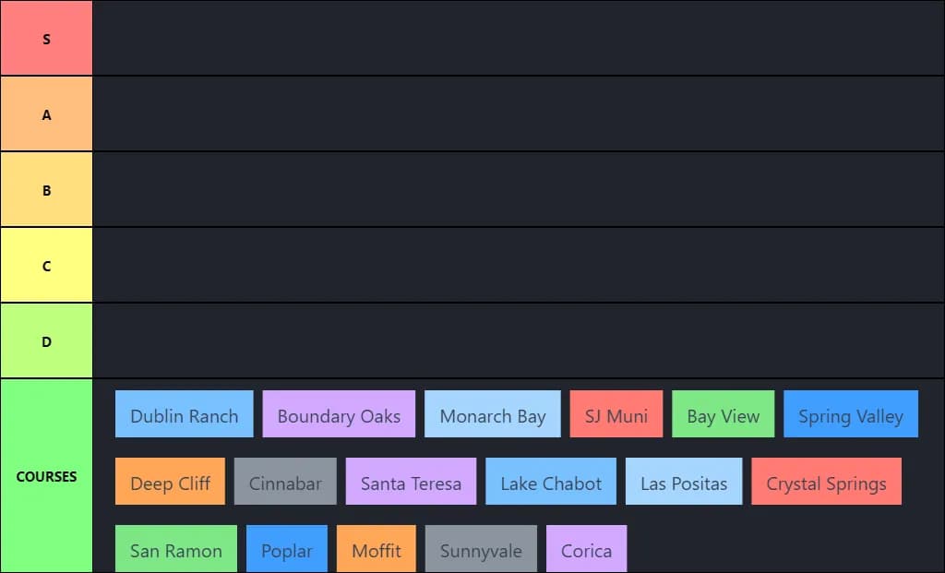Screen dimensions: 945x573
Task: Select the red SJ Muni tile
Action: coord(616,414)
